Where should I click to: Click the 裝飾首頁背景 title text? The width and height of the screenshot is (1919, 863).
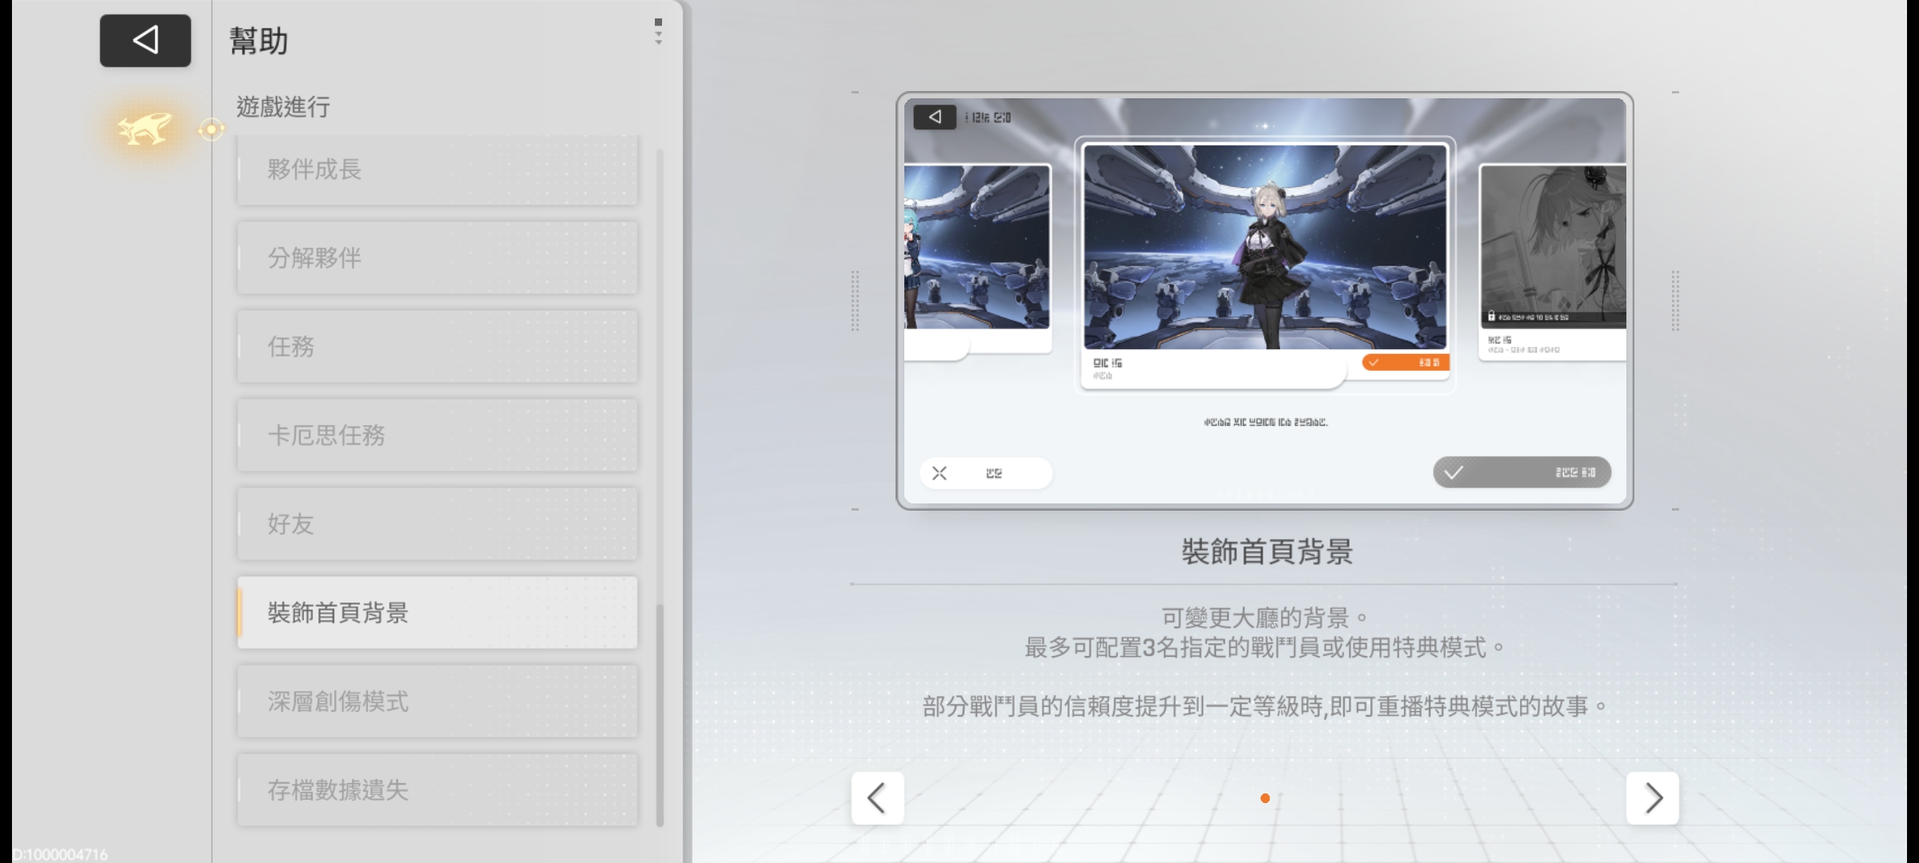click(1267, 552)
